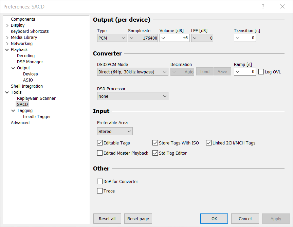Uncheck Editable Tags option
Image resolution: width=293 pixels, height=227 pixels.
click(x=100, y=143)
